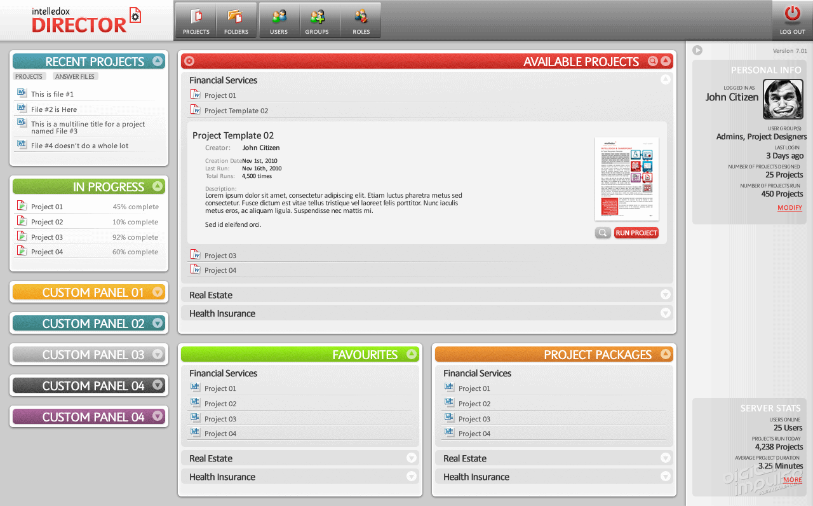Open the PROJECTS section in the top toolbar

[x=196, y=20]
